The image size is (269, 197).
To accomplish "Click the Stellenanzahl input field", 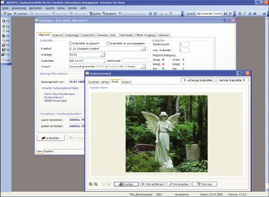I will click(184, 44).
